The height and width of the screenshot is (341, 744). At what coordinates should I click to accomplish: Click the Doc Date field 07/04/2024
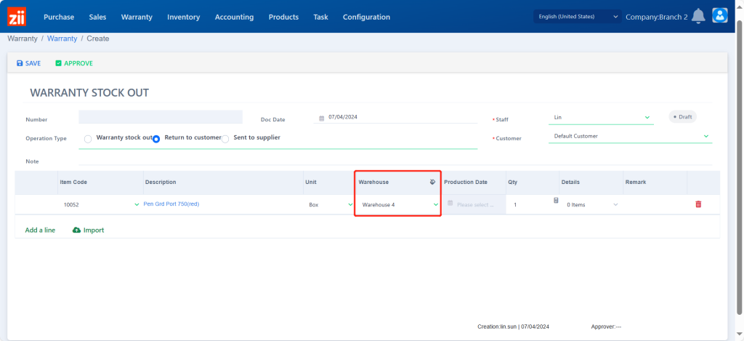tap(395, 117)
